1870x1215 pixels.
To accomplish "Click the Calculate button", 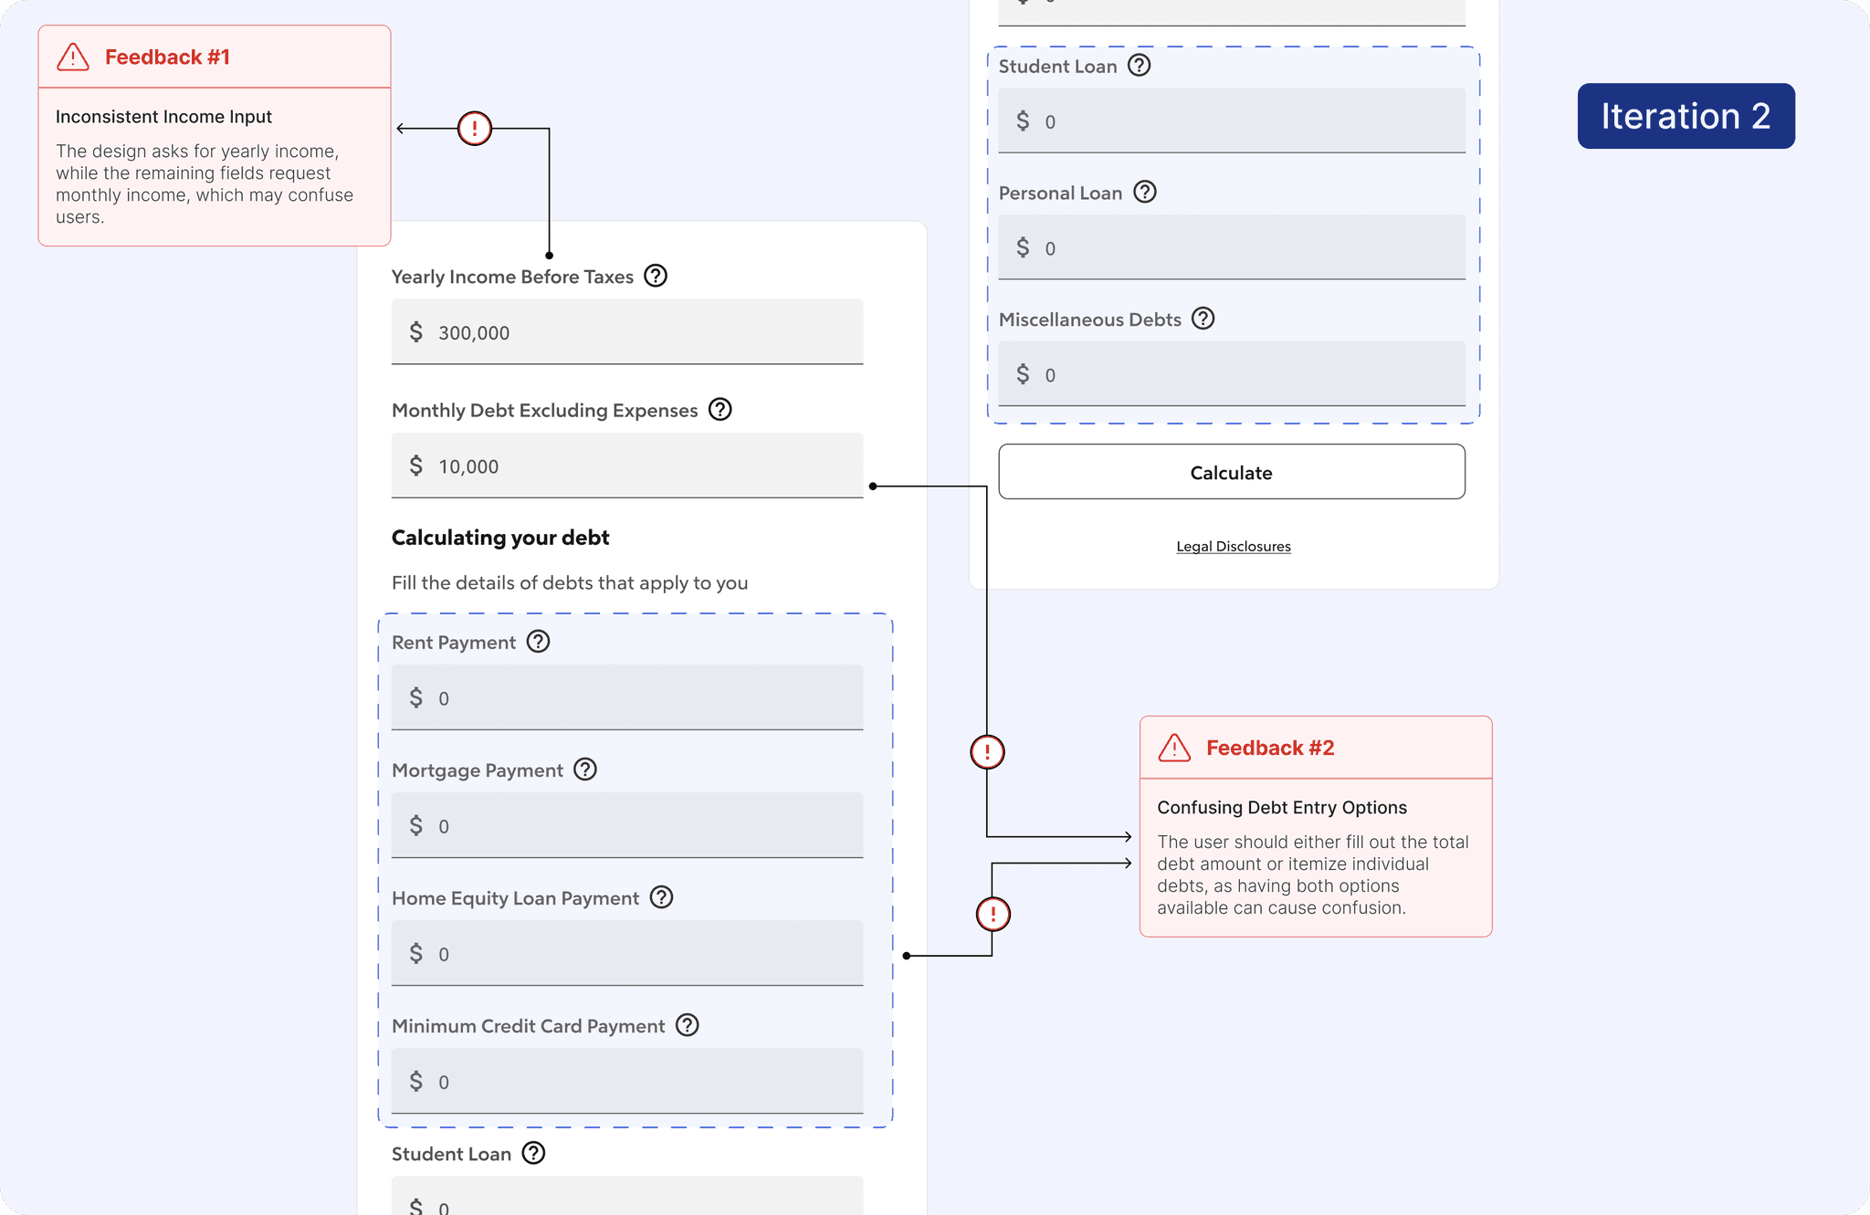I will [x=1232, y=472].
